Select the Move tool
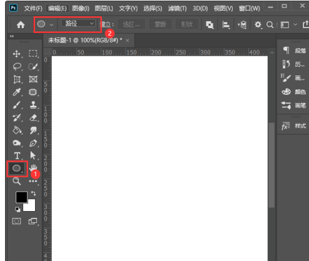Screen dimensions: 309x261 click(17, 54)
